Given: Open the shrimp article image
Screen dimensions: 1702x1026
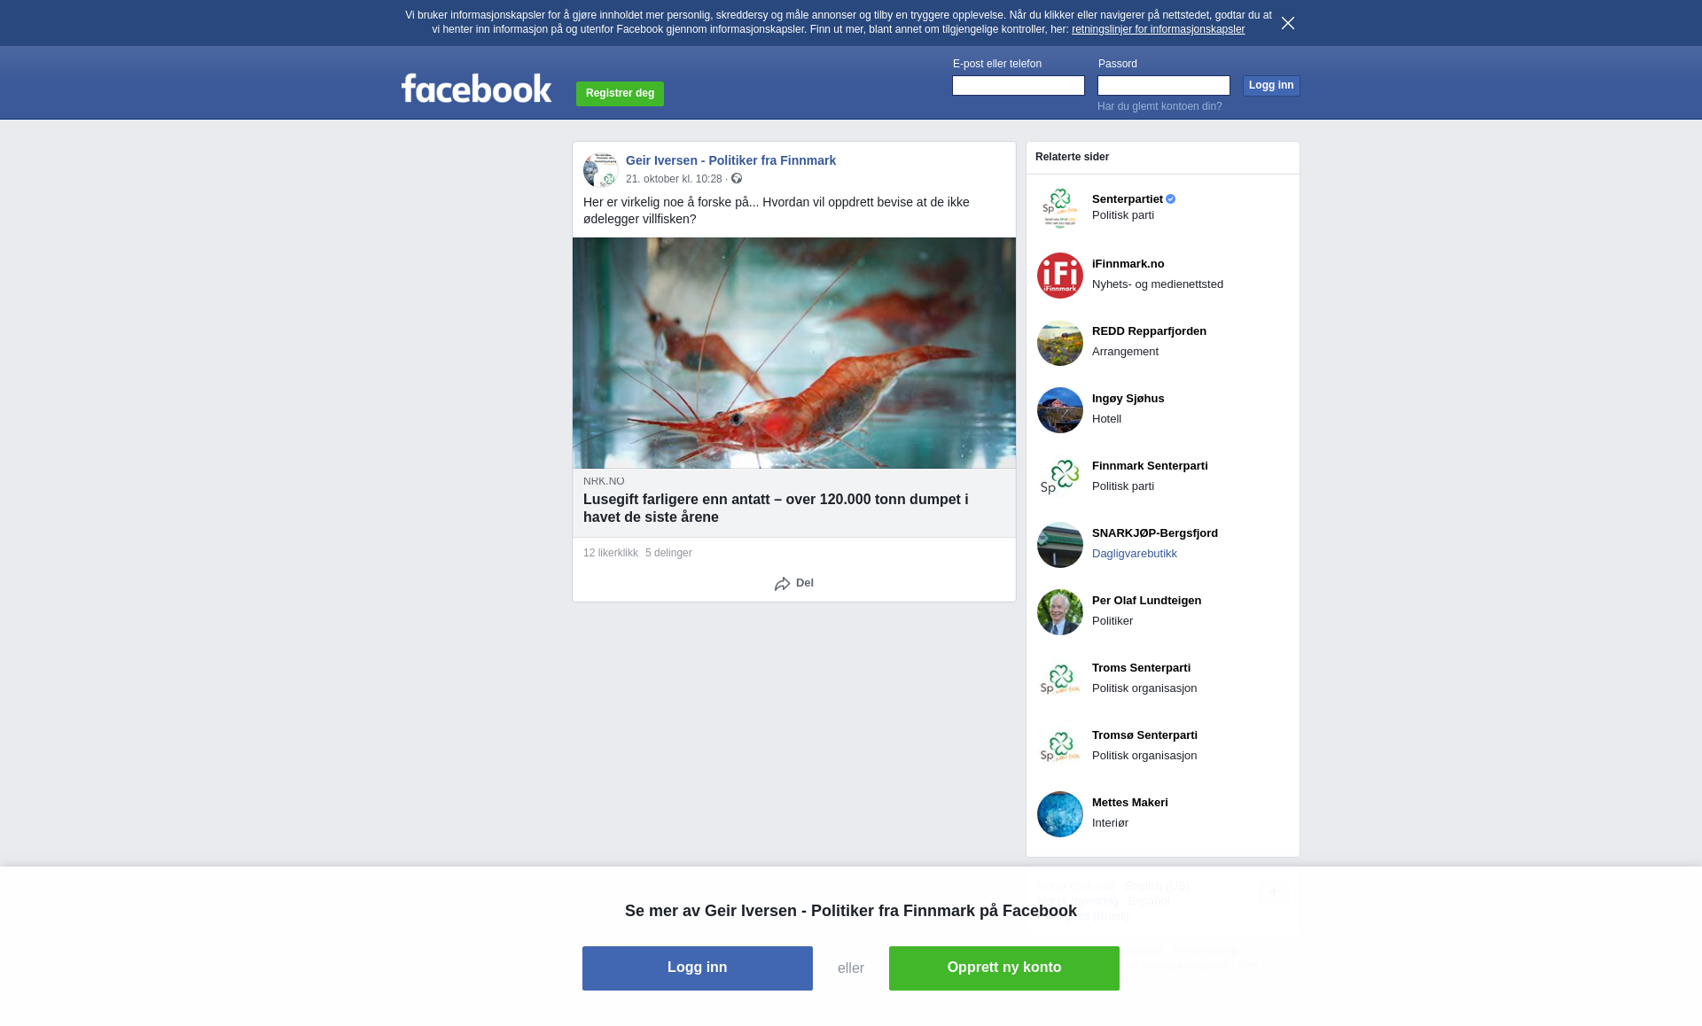Looking at the screenshot, I should coord(794,353).
